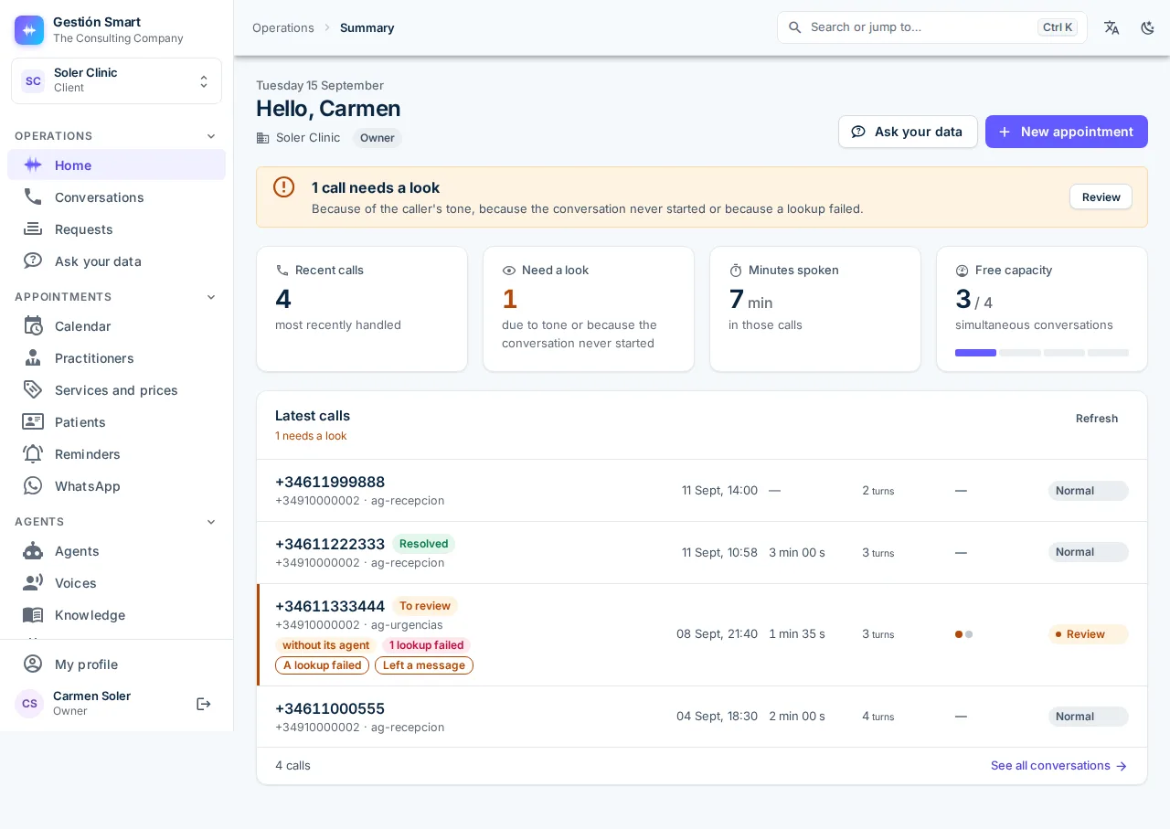Click the Ctrl K shortcut hint
The image size is (1170, 829).
pyautogui.click(x=1058, y=27)
